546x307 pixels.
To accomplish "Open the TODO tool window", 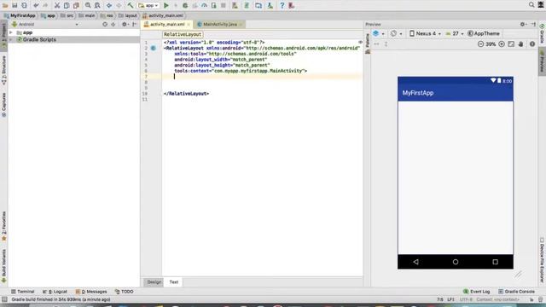I will tap(125, 292).
